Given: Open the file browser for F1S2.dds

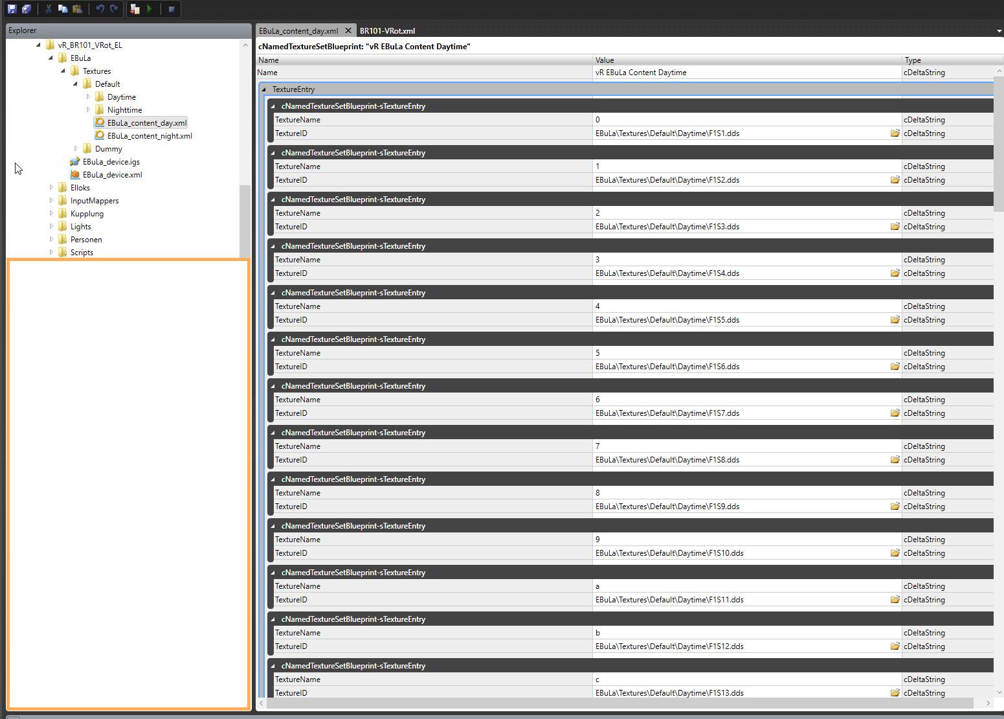Looking at the screenshot, I should pos(895,180).
